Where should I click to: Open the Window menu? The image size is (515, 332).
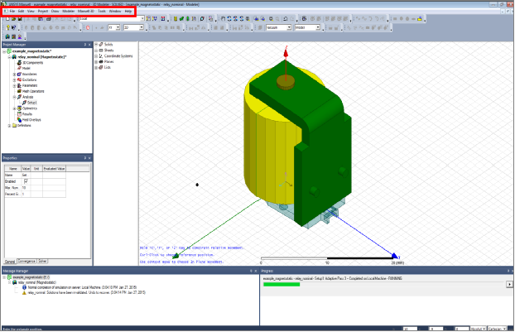115,11
